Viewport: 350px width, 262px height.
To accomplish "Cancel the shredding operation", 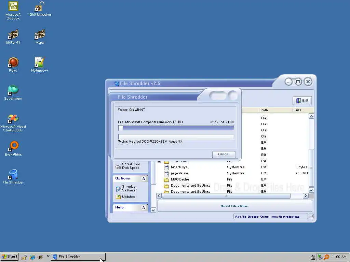I will coord(224,154).
